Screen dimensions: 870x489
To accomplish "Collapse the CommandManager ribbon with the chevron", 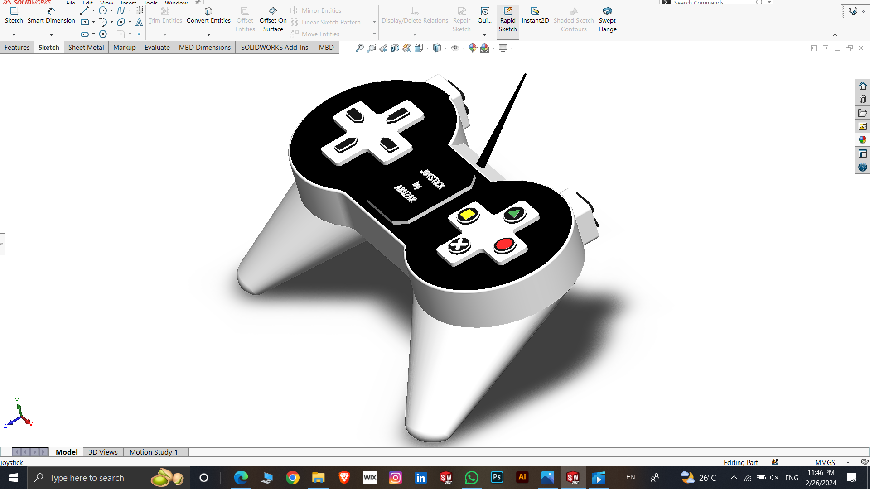I will tap(835, 35).
